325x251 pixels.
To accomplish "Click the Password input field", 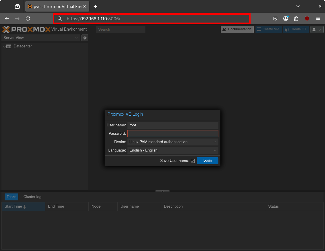I will 173,134.
